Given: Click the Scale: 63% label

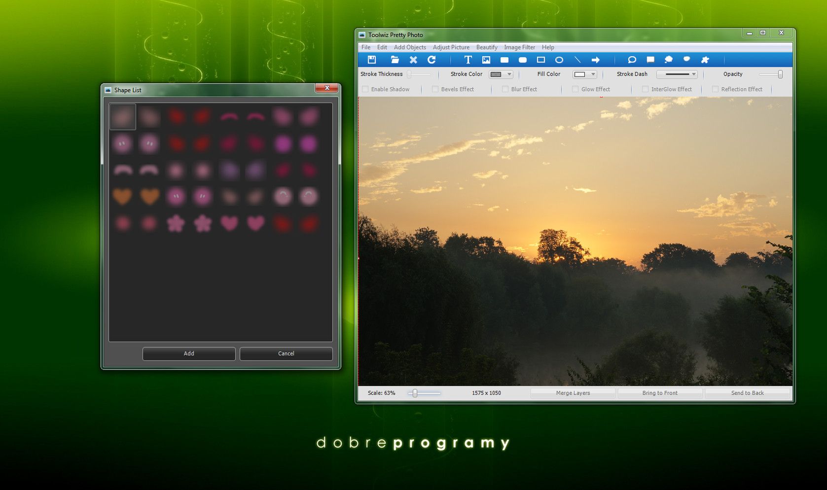Looking at the screenshot, I should coord(382,393).
